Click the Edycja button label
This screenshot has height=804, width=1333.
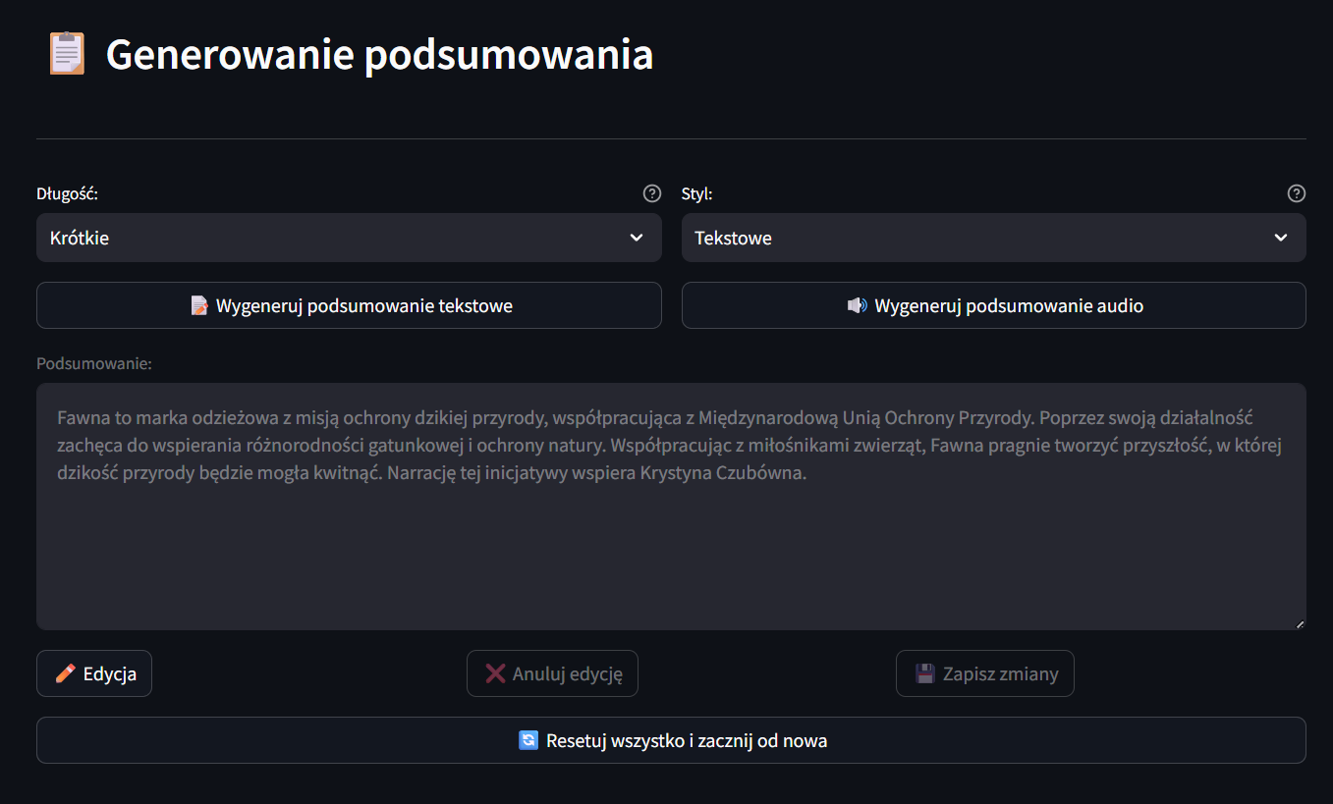tap(110, 673)
